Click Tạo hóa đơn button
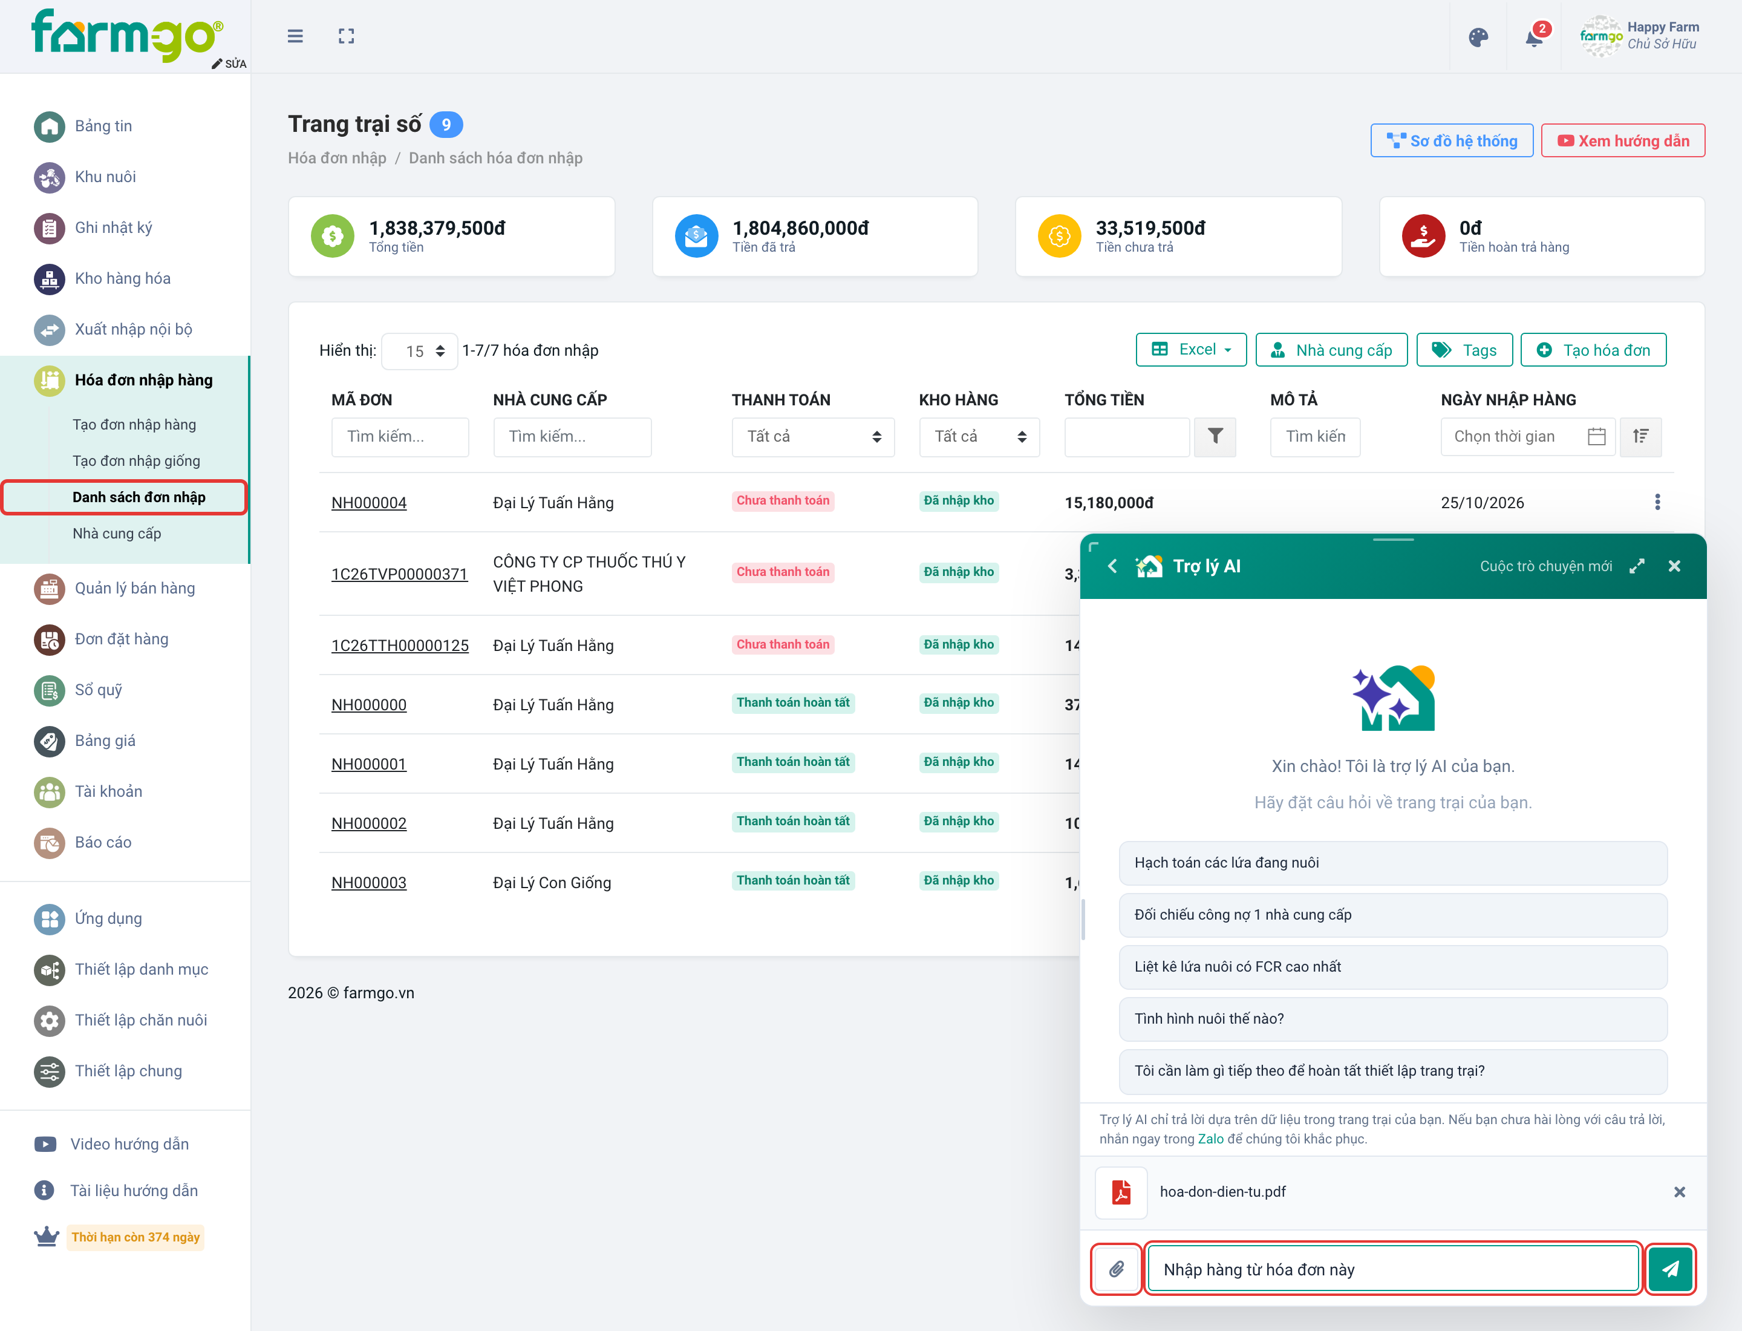The height and width of the screenshot is (1331, 1742). click(x=1593, y=350)
